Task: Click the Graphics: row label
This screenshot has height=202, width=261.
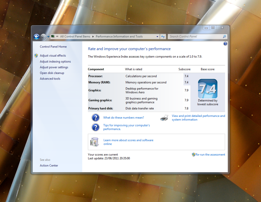Action: click(x=95, y=90)
